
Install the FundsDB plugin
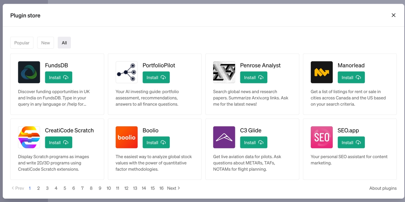coord(58,78)
